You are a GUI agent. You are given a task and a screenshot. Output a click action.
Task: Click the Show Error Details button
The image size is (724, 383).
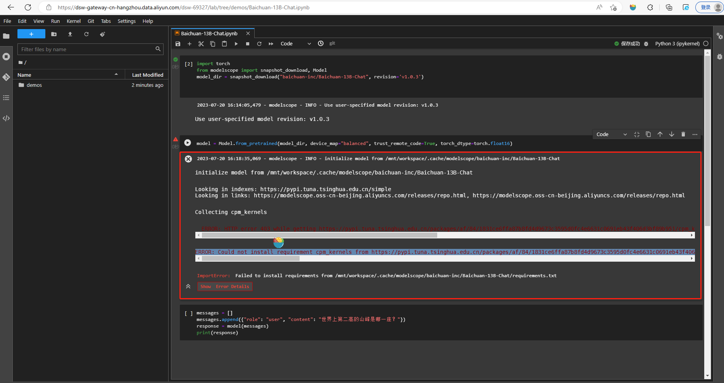(x=225, y=286)
